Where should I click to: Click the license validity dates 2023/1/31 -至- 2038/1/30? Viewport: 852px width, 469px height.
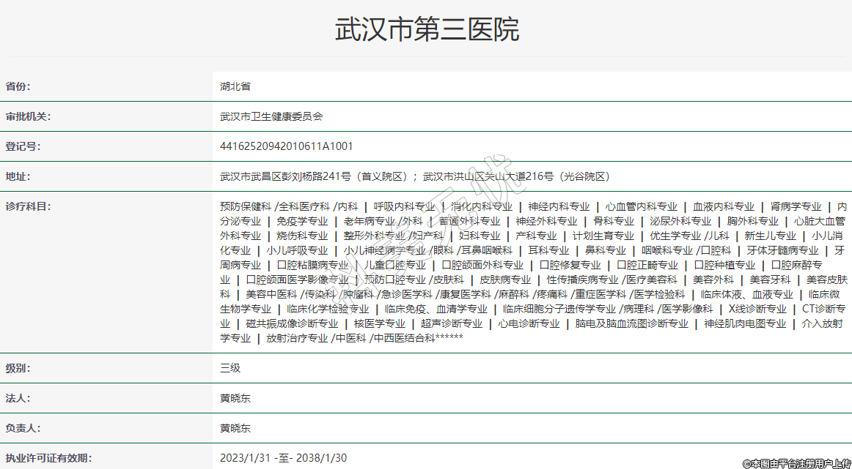[283, 458]
